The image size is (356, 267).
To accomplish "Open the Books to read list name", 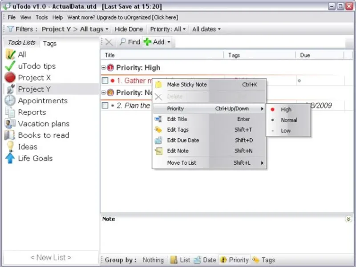I will click(44, 135).
